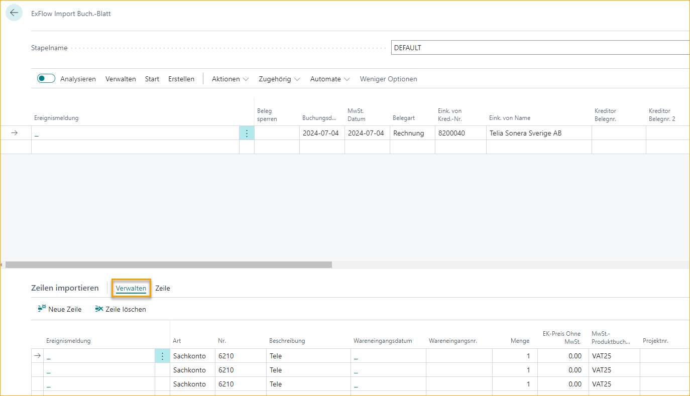Click the Wareneingangsdatum column header
The image size is (690, 396).
[x=383, y=341]
